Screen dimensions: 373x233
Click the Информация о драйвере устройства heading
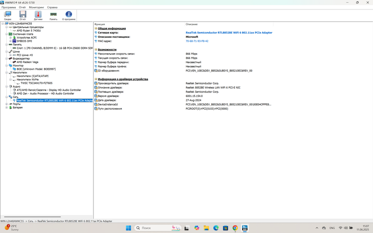click(123, 79)
